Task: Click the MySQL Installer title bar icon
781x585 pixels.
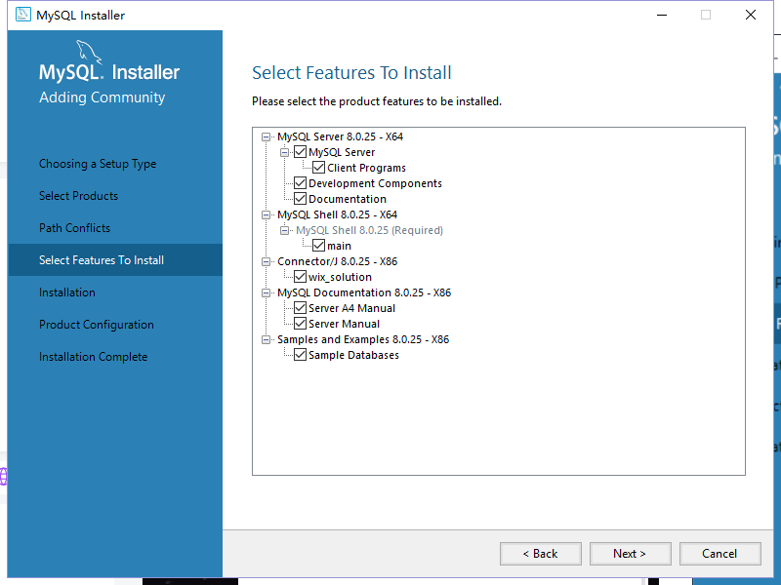Action: [22, 15]
